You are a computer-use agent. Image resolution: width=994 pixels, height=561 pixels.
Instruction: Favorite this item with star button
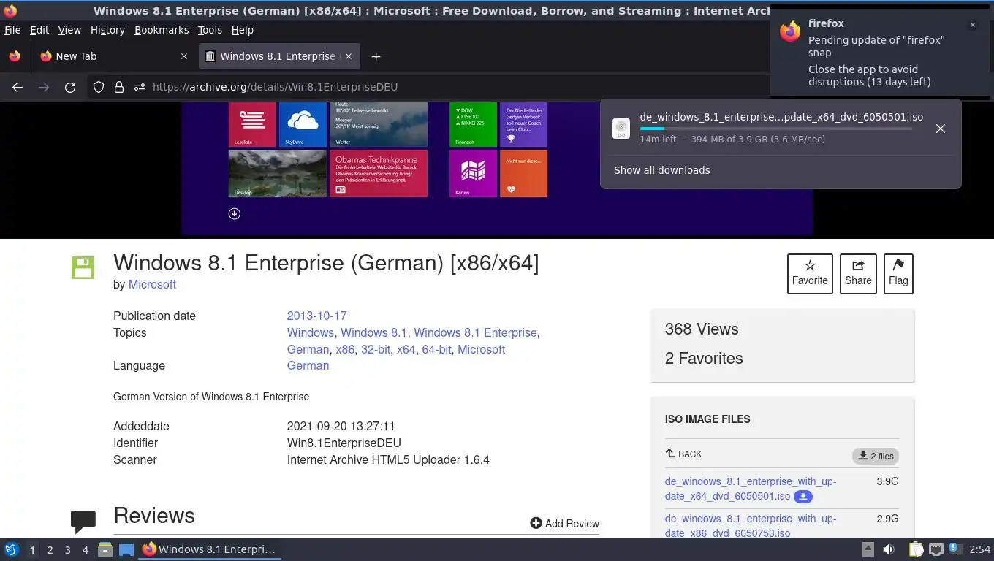click(810, 274)
